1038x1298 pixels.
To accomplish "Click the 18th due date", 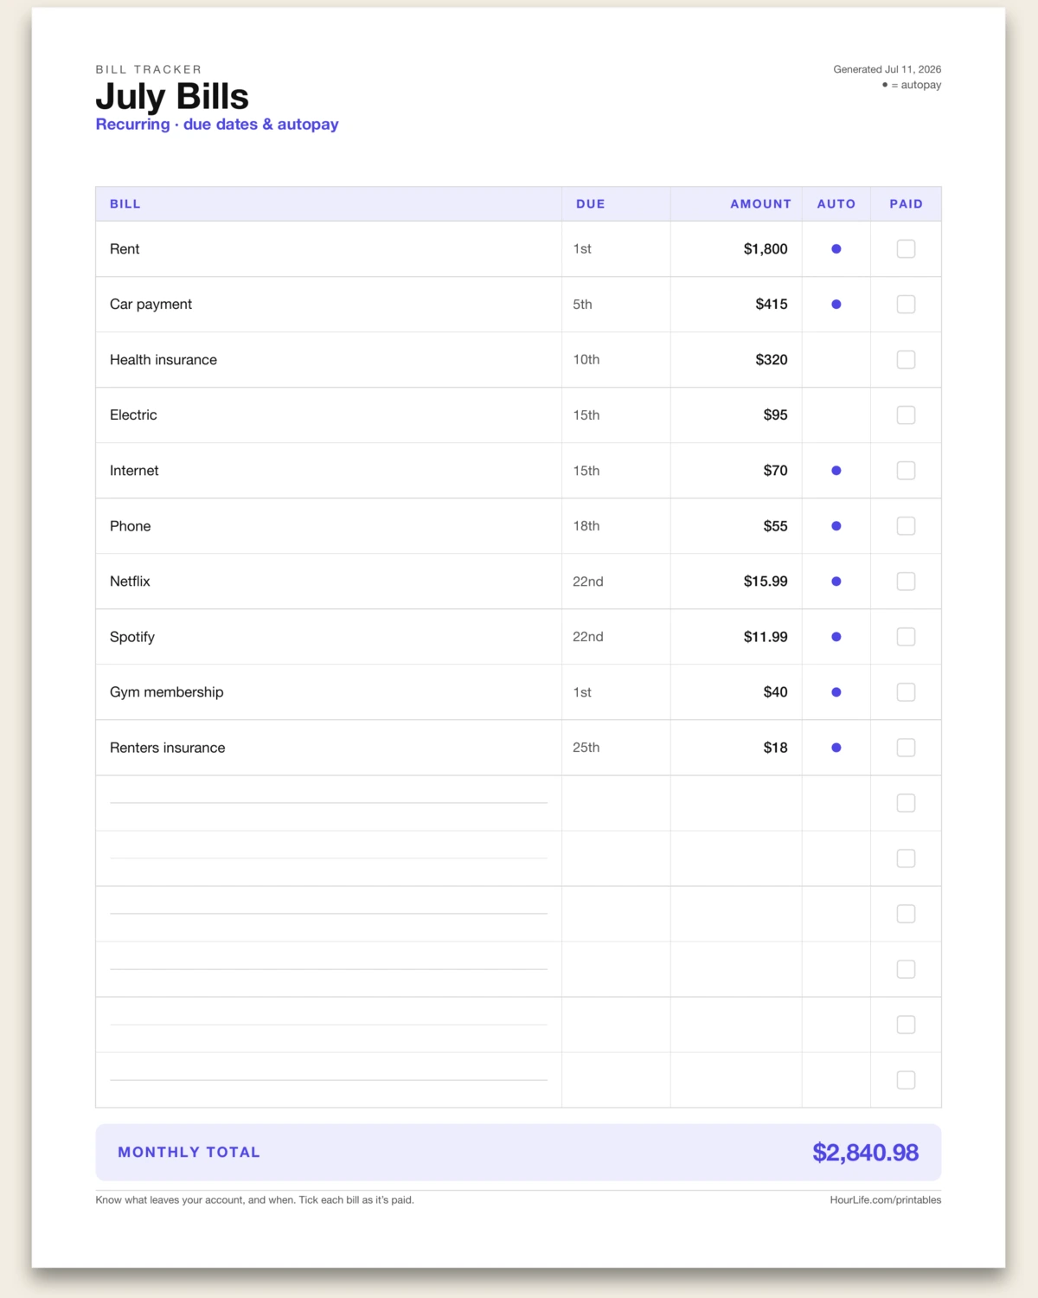I will click(x=586, y=526).
